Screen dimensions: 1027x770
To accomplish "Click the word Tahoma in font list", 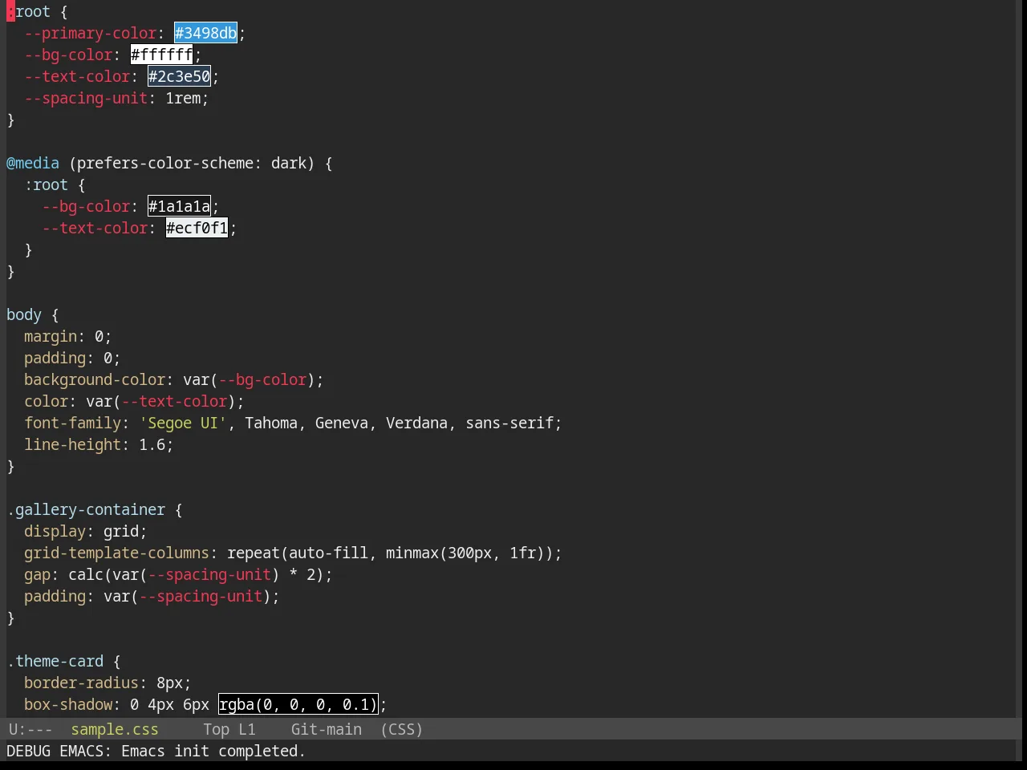I will coord(271,423).
